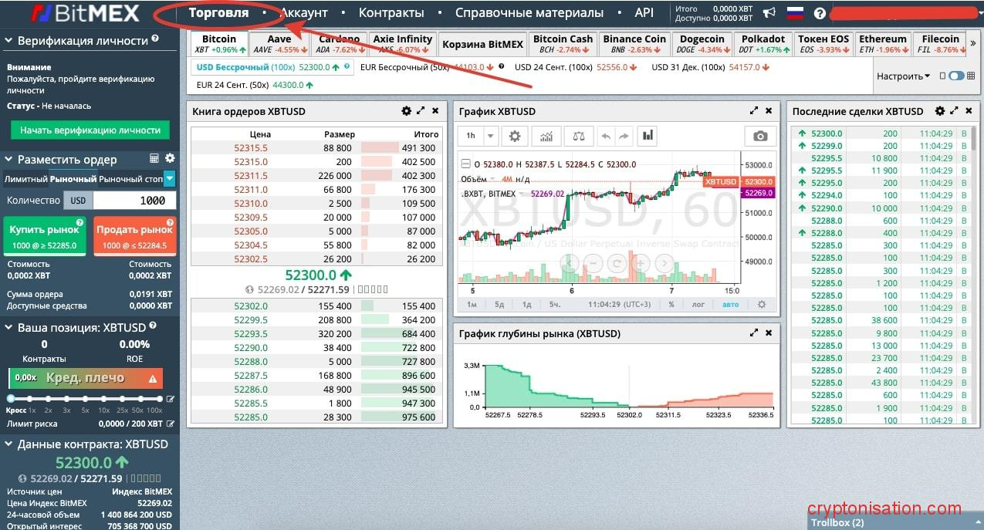Take a chart snapshot with camera icon
Screen dimensions: 984x530
pos(760,137)
